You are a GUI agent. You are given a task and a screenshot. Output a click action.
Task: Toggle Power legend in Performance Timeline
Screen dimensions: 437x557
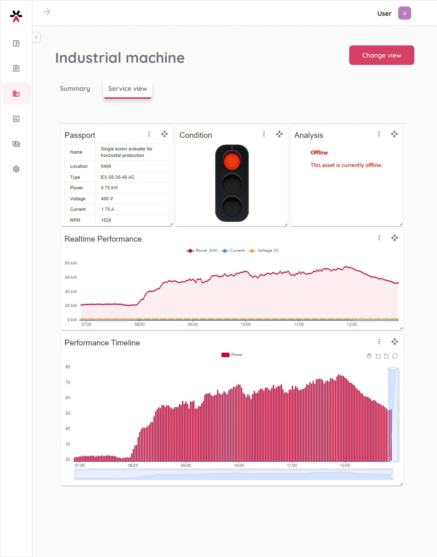232,355
